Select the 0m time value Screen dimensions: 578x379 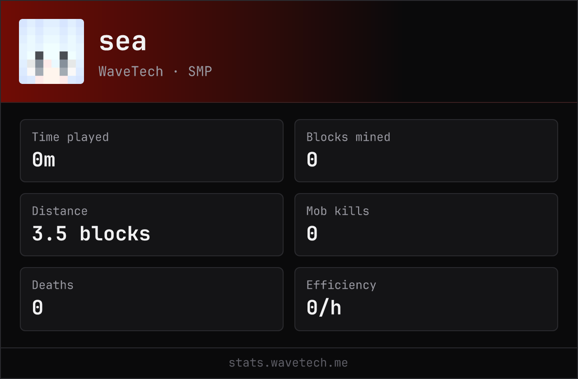click(x=44, y=160)
